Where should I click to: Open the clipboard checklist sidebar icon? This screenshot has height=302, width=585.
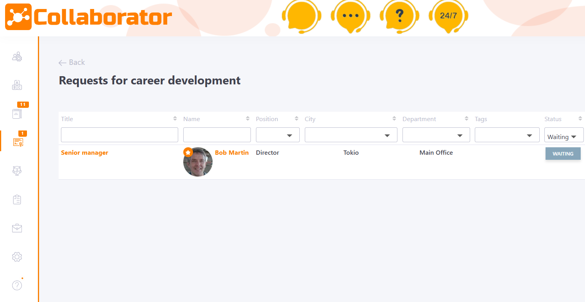17,200
